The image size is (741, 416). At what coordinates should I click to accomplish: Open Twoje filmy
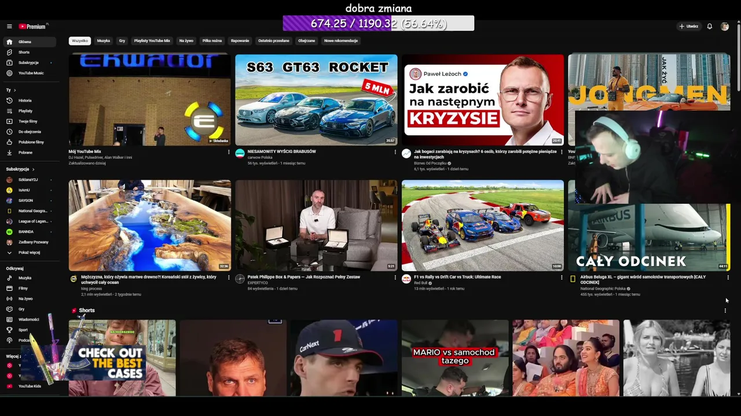(x=29, y=121)
